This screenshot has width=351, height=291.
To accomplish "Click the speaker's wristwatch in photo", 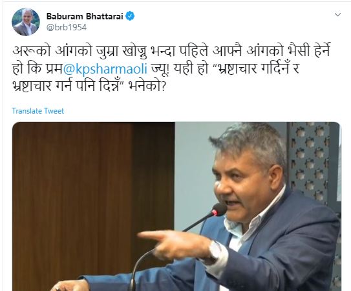I will (x=215, y=251).
